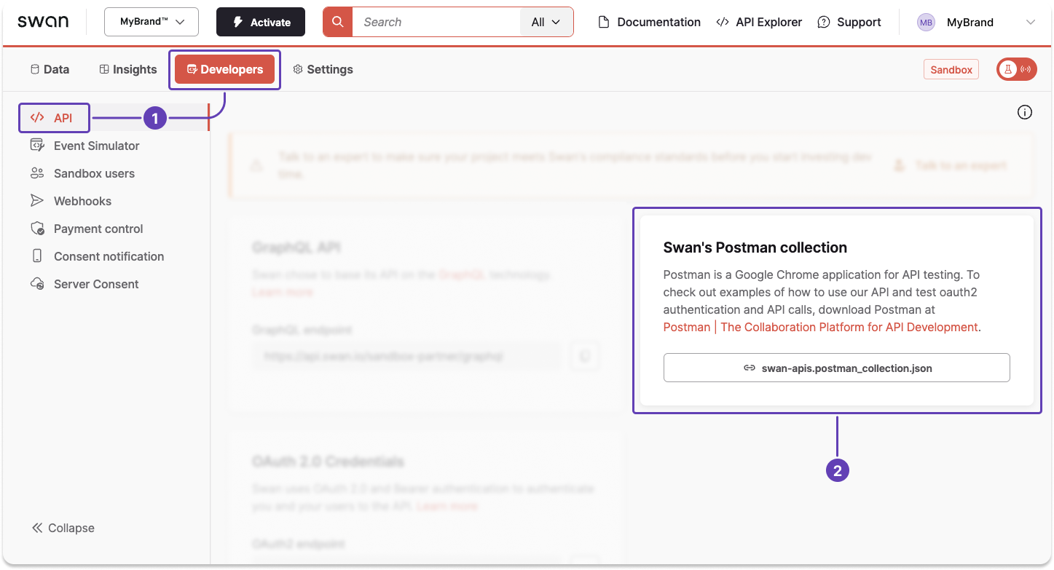Download swan-apis.postman_collection.json
This screenshot has height=570, width=1054.
(x=836, y=368)
